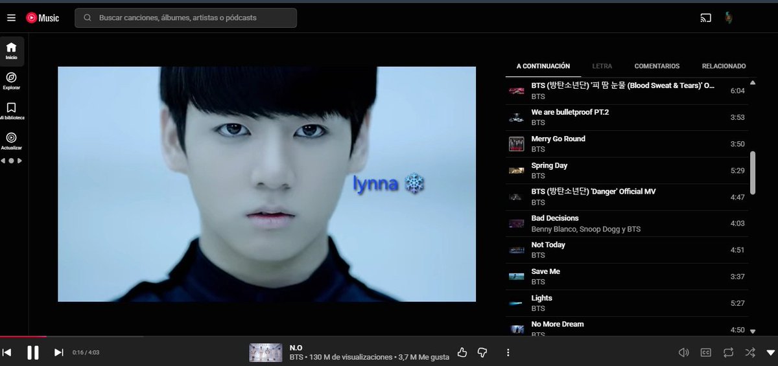Toggle repeat mode
Screen dimensions: 778x366
[728, 352]
